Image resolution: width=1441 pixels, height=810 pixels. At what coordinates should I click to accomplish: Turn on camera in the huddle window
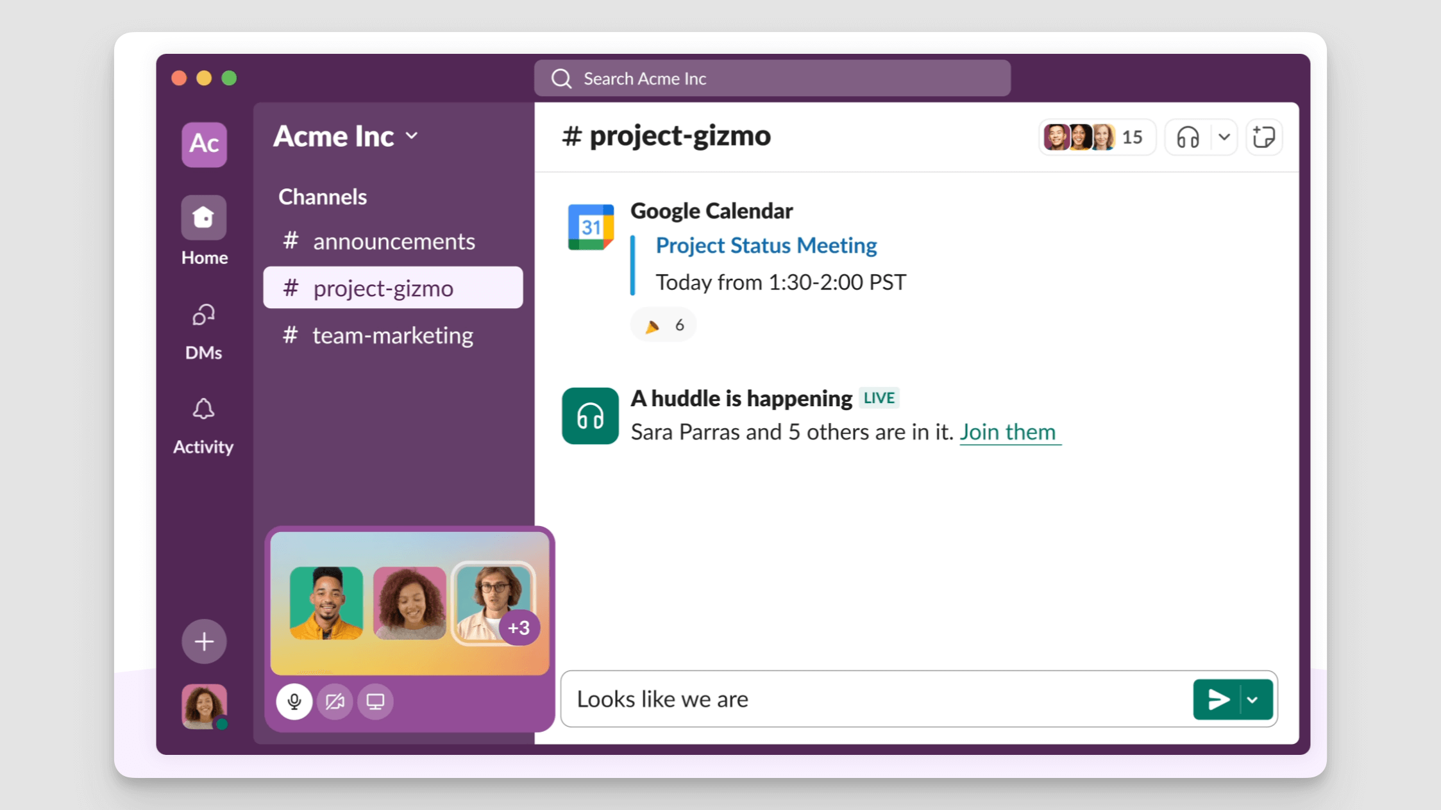click(334, 701)
